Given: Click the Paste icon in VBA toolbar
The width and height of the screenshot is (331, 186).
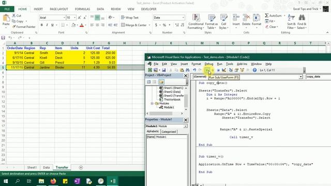Looking at the screenshot, I should pos(182,70).
